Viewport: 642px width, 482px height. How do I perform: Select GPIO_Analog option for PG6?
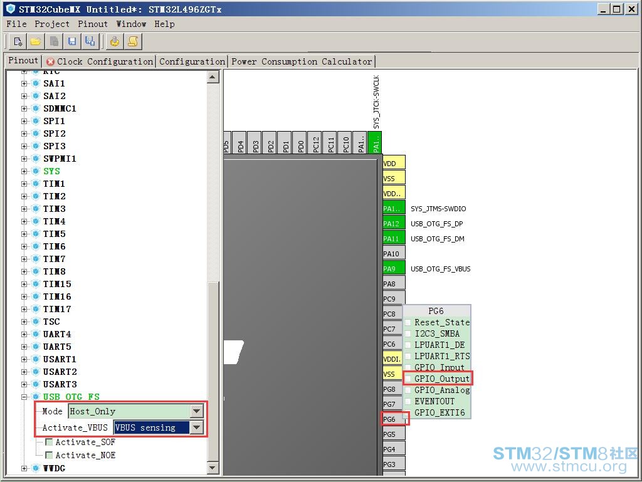pyautogui.click(x=437, y=390)
